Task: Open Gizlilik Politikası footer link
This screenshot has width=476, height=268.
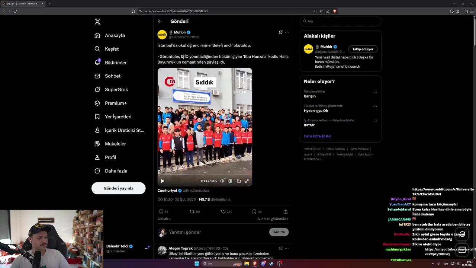Action: click(336, 149)
